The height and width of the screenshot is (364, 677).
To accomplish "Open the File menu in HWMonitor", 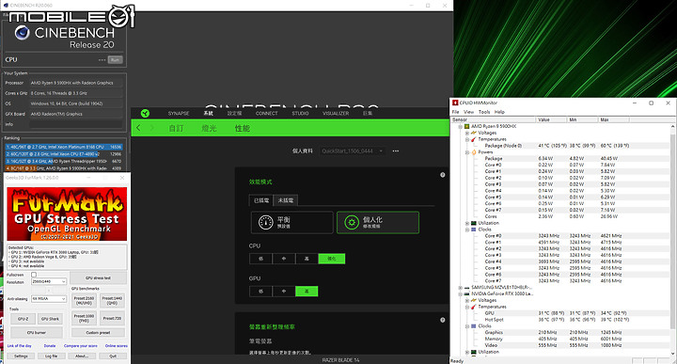I will [x=455, y=112].
